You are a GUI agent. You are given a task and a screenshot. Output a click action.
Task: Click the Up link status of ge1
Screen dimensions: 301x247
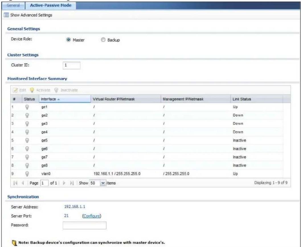(235, 107)
